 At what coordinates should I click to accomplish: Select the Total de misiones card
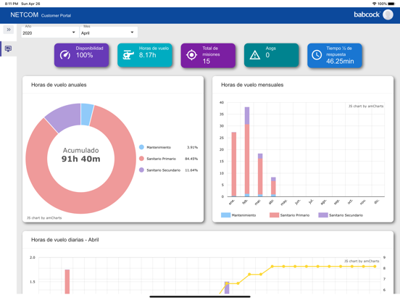[x=208, y=55]
